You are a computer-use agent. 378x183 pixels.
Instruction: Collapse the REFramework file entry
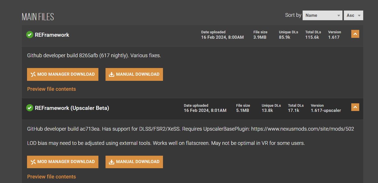click(x=355, y=34)
